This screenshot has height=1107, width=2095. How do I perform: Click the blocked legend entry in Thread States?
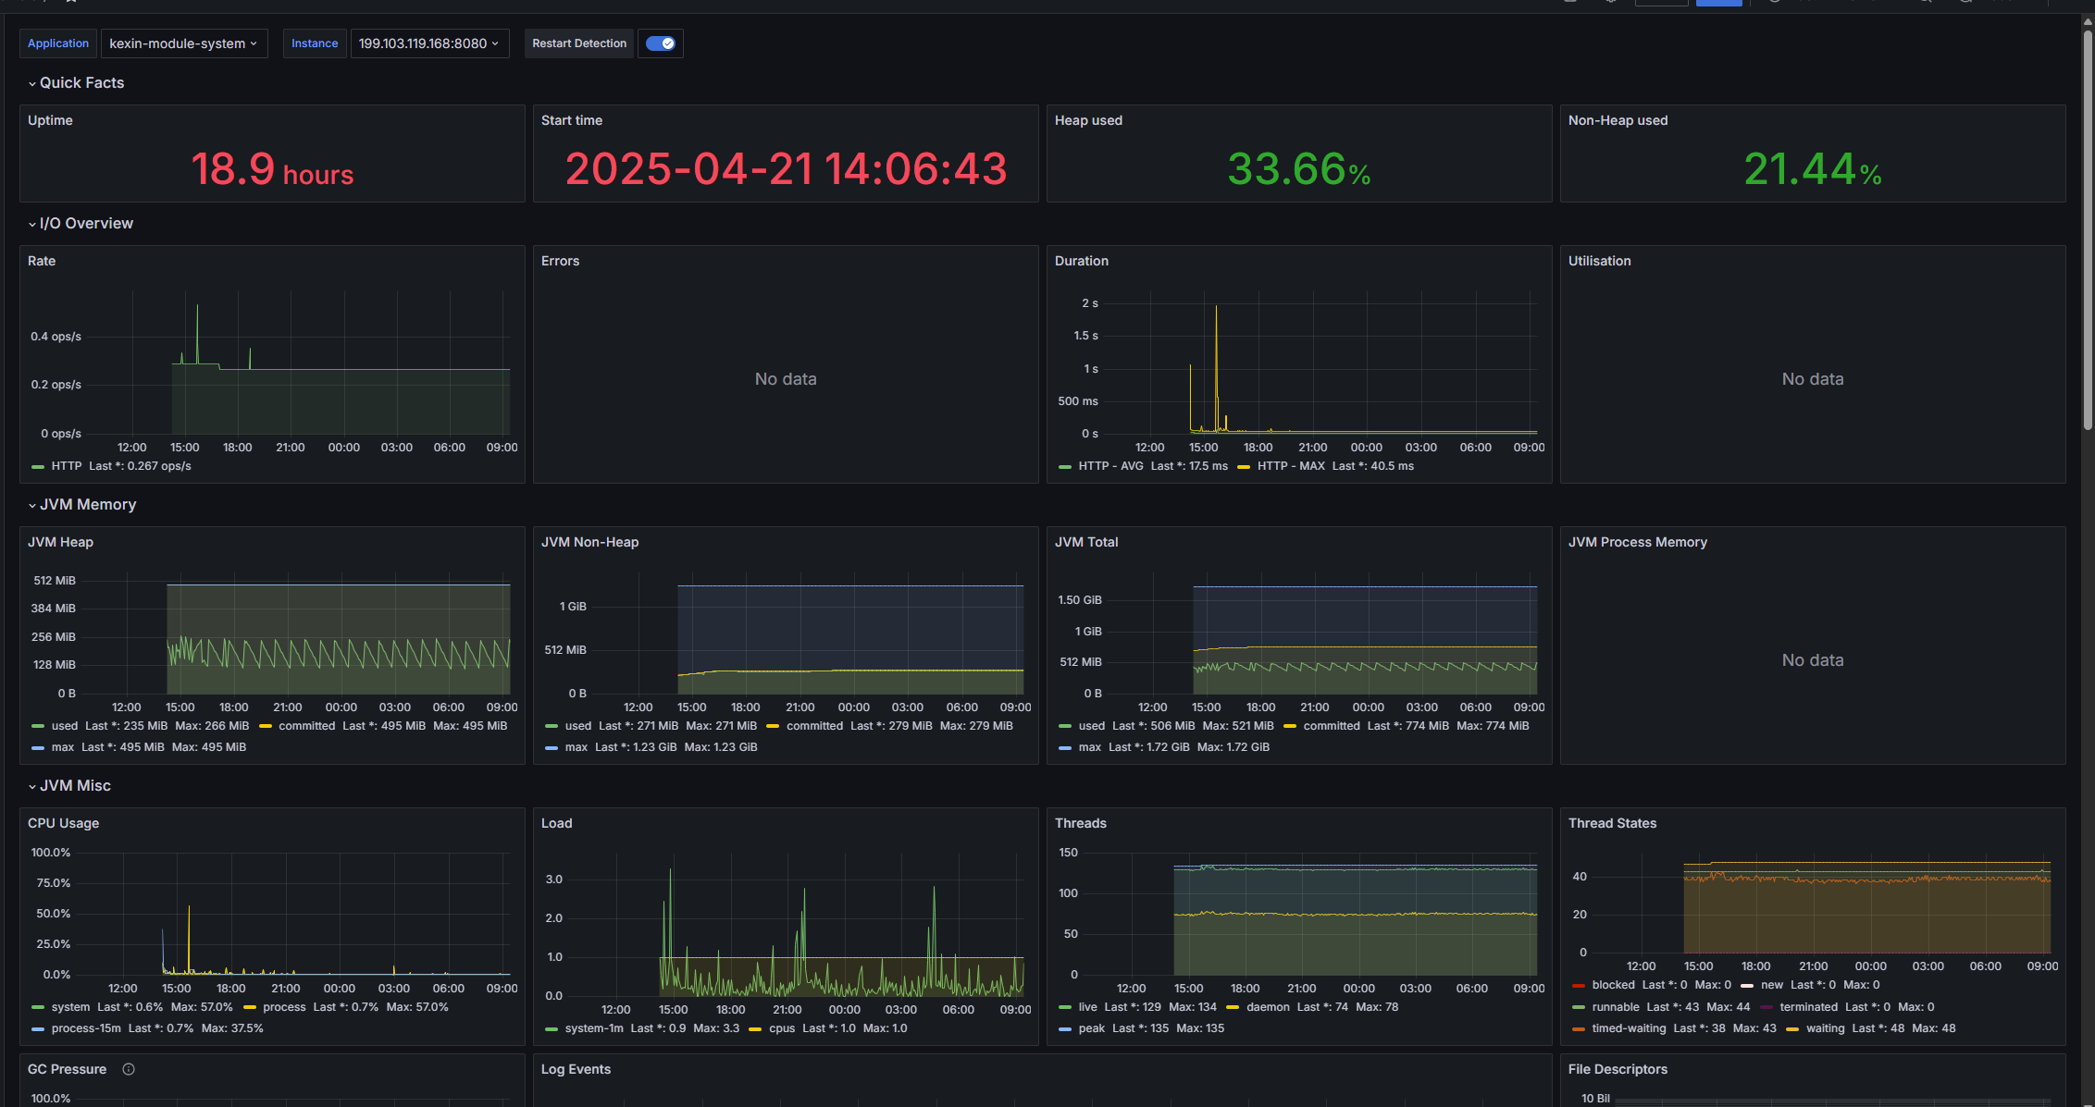click(x=1614, y=985)
